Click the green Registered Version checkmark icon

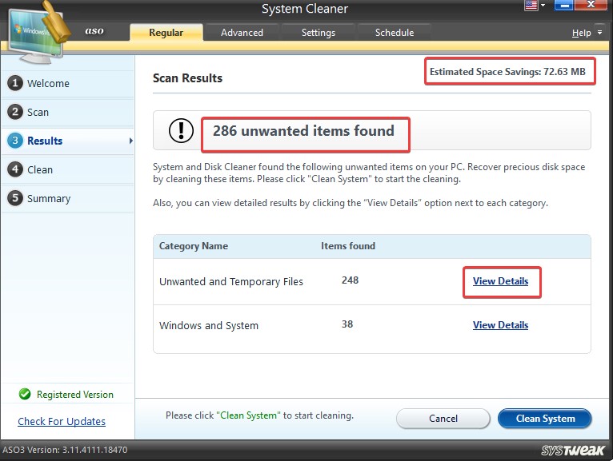click(24, 395)
